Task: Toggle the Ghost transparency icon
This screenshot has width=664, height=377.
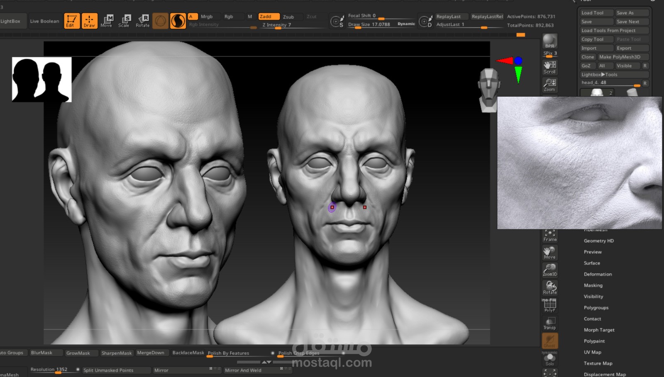Action: (550, 341)
